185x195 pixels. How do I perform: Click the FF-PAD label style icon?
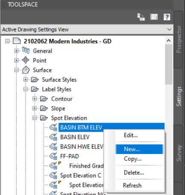[53, 156]
